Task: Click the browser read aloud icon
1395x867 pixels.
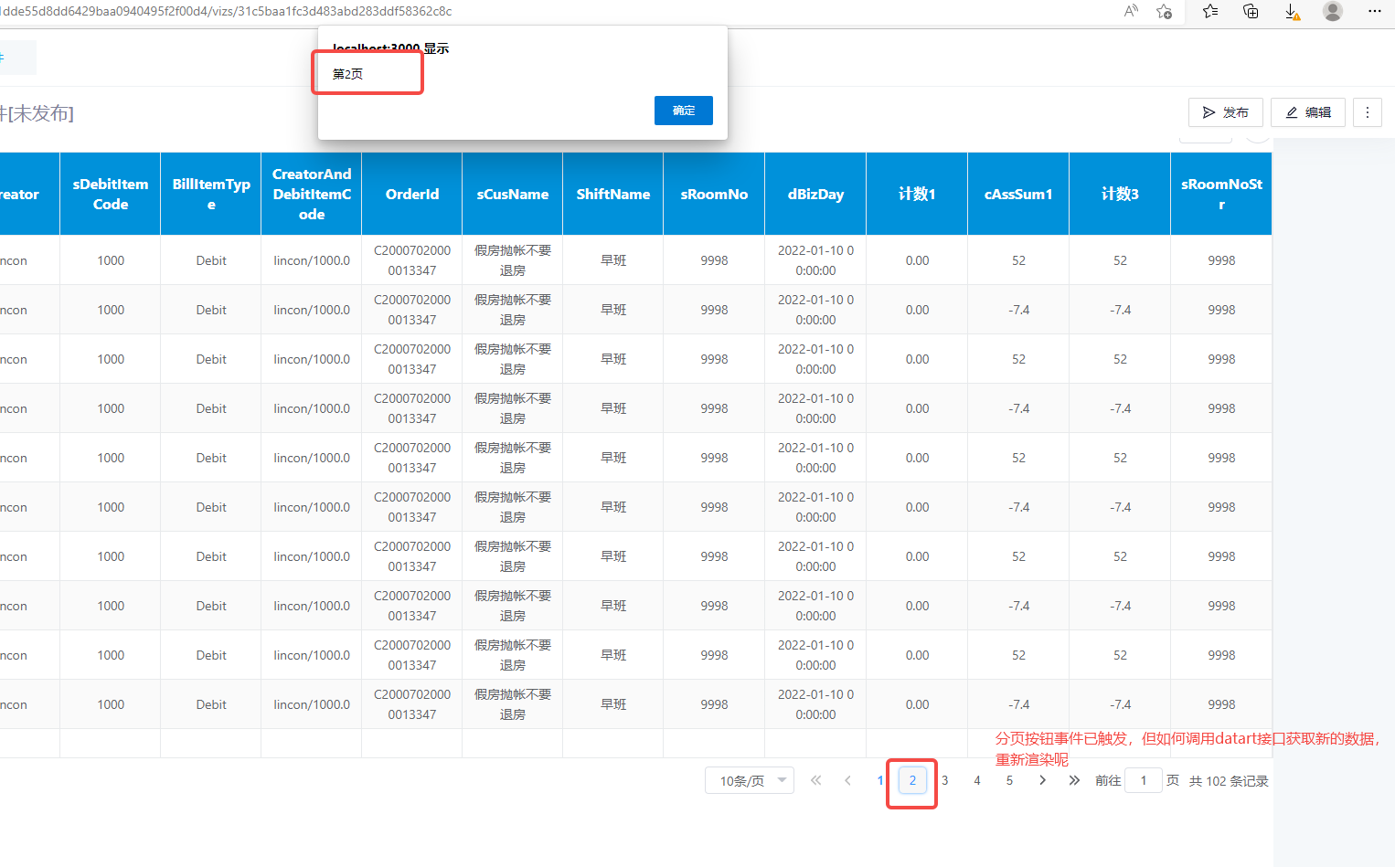Action: [x=1131, y=11]
